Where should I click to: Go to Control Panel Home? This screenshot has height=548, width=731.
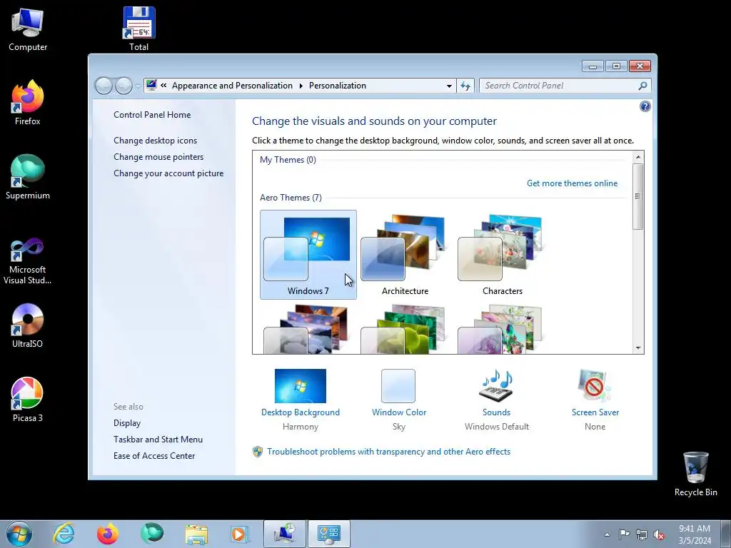pos(152,115)
